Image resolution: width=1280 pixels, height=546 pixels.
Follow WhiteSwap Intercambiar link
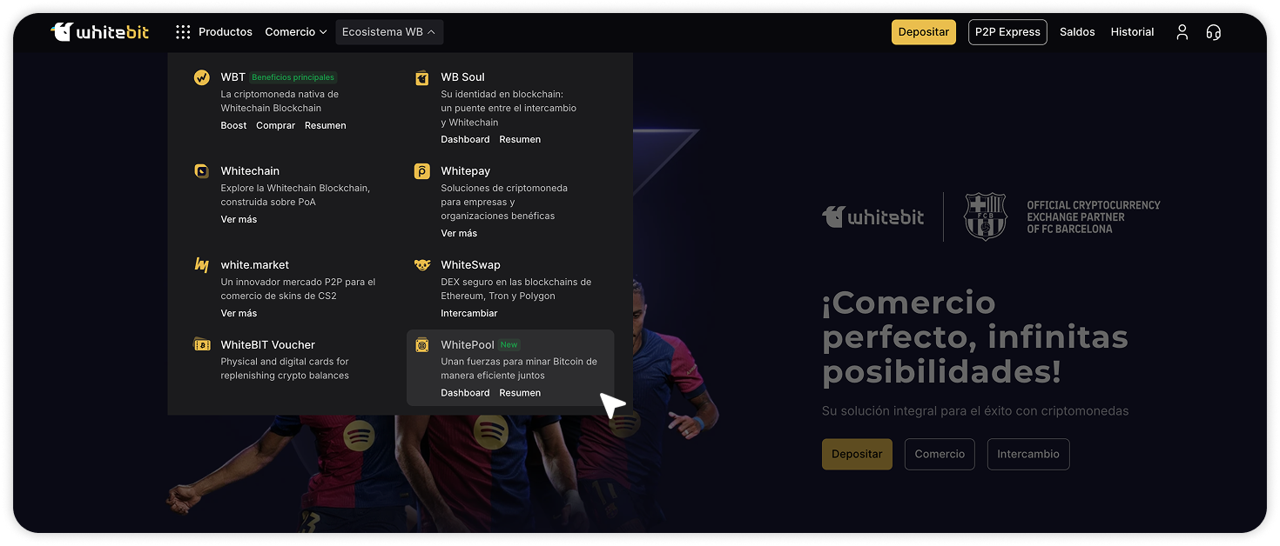pos(469,313)
